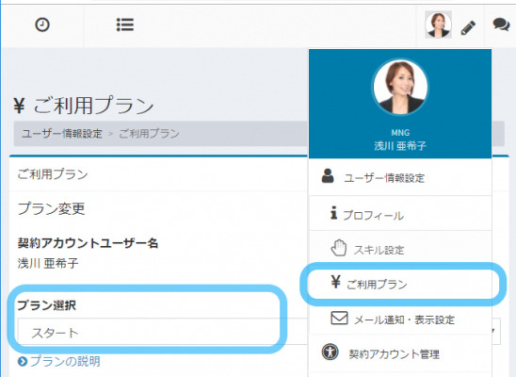Click the envelope icon for メール通知

point(339,318)
